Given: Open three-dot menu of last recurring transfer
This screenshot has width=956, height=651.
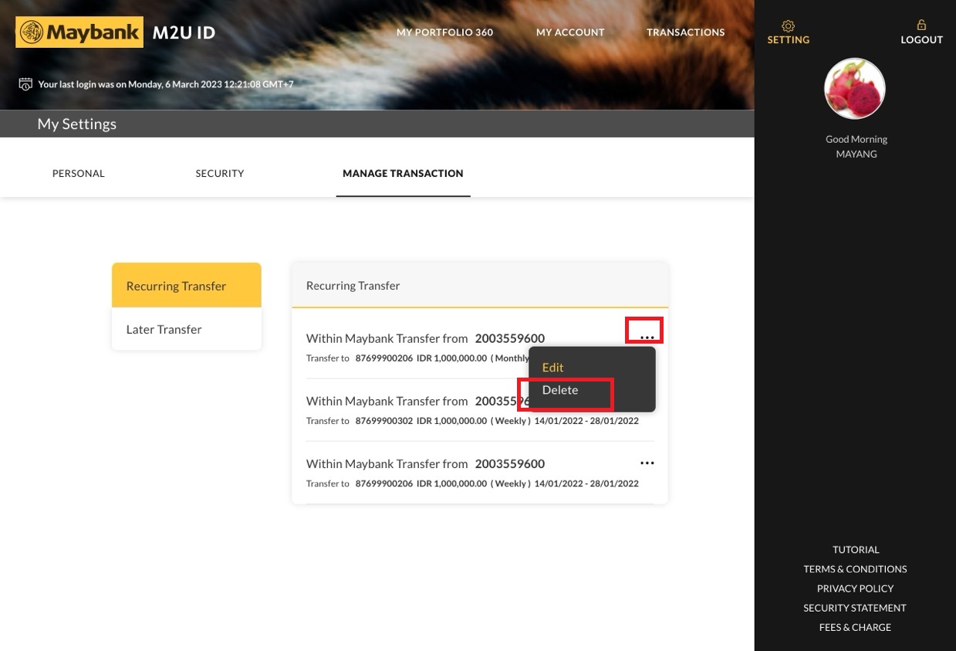Looking at the screenshot, I should 647,463.
